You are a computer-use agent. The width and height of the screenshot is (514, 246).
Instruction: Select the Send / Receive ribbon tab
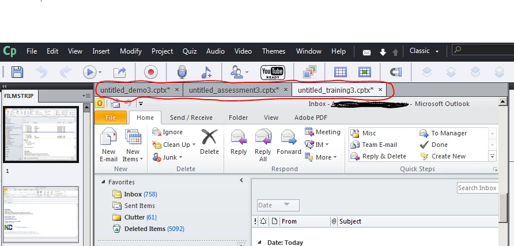[191, 118]
